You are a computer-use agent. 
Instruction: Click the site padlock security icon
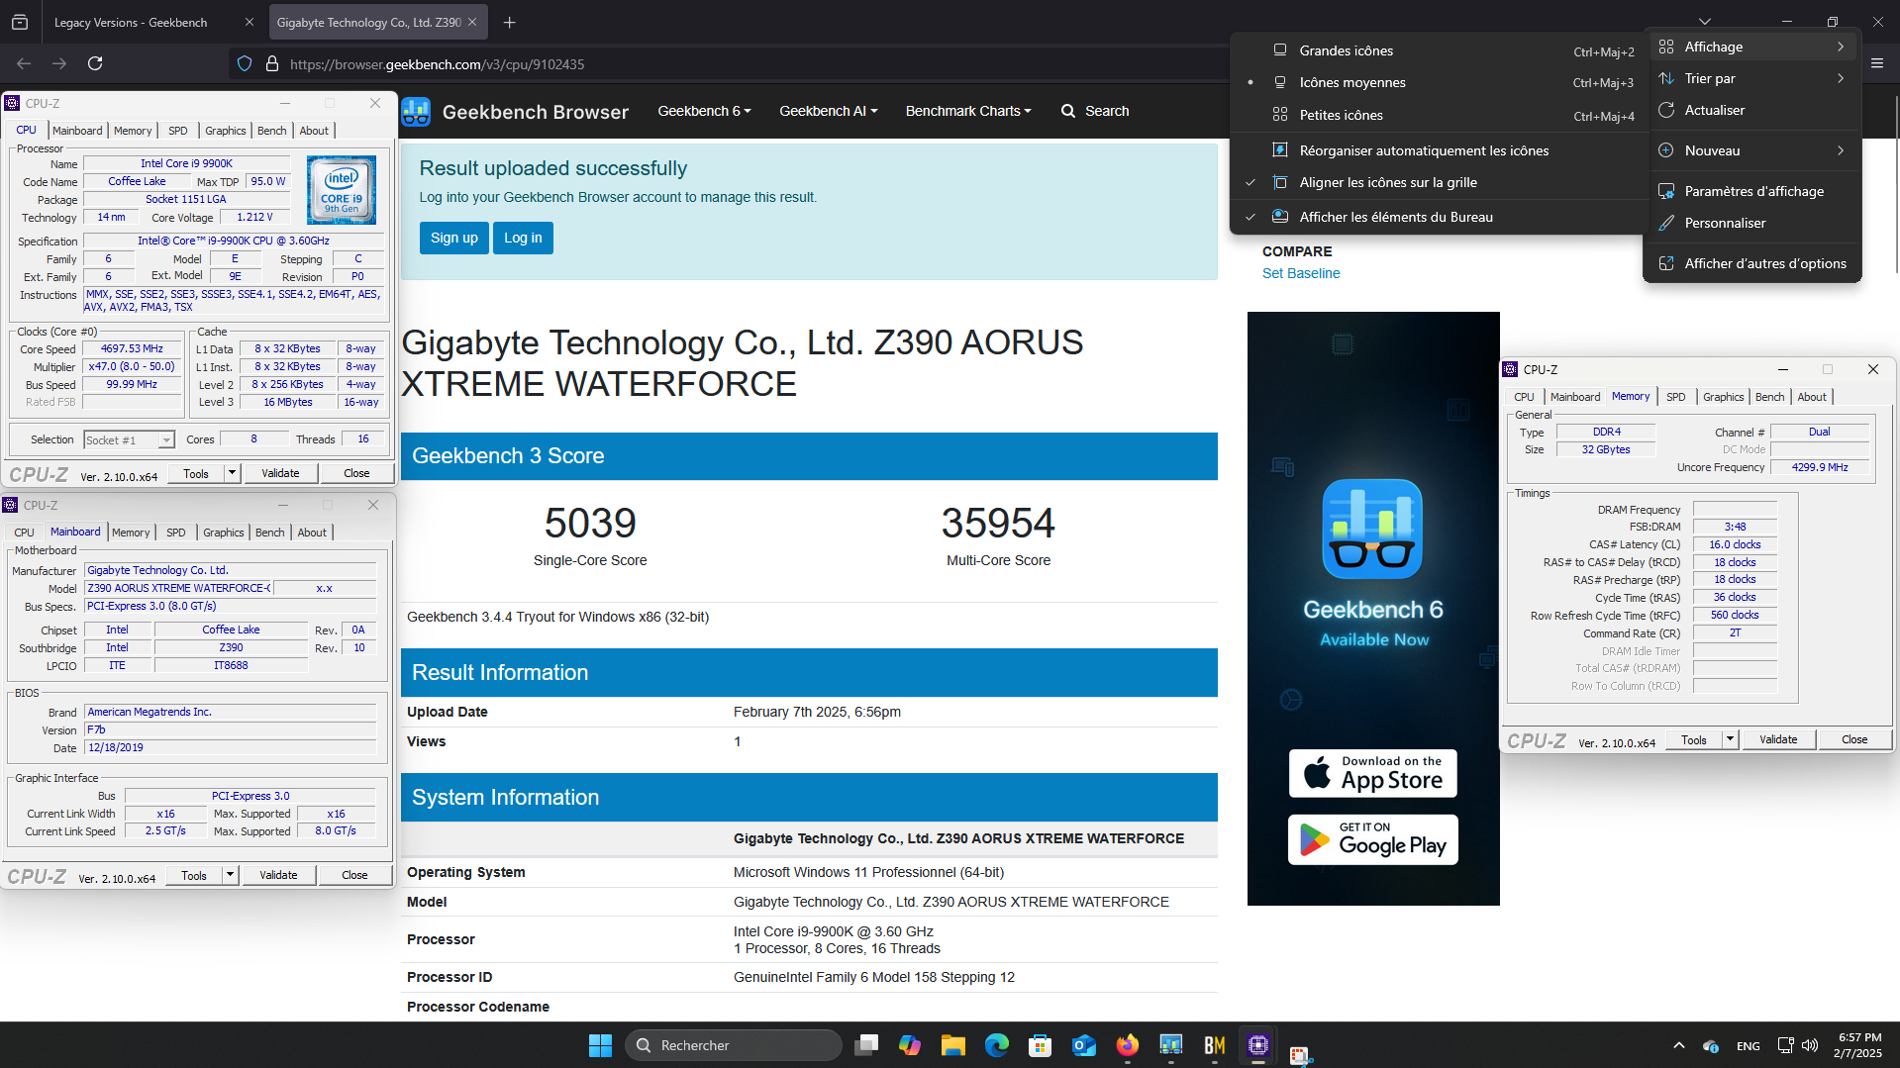point(272,64)
